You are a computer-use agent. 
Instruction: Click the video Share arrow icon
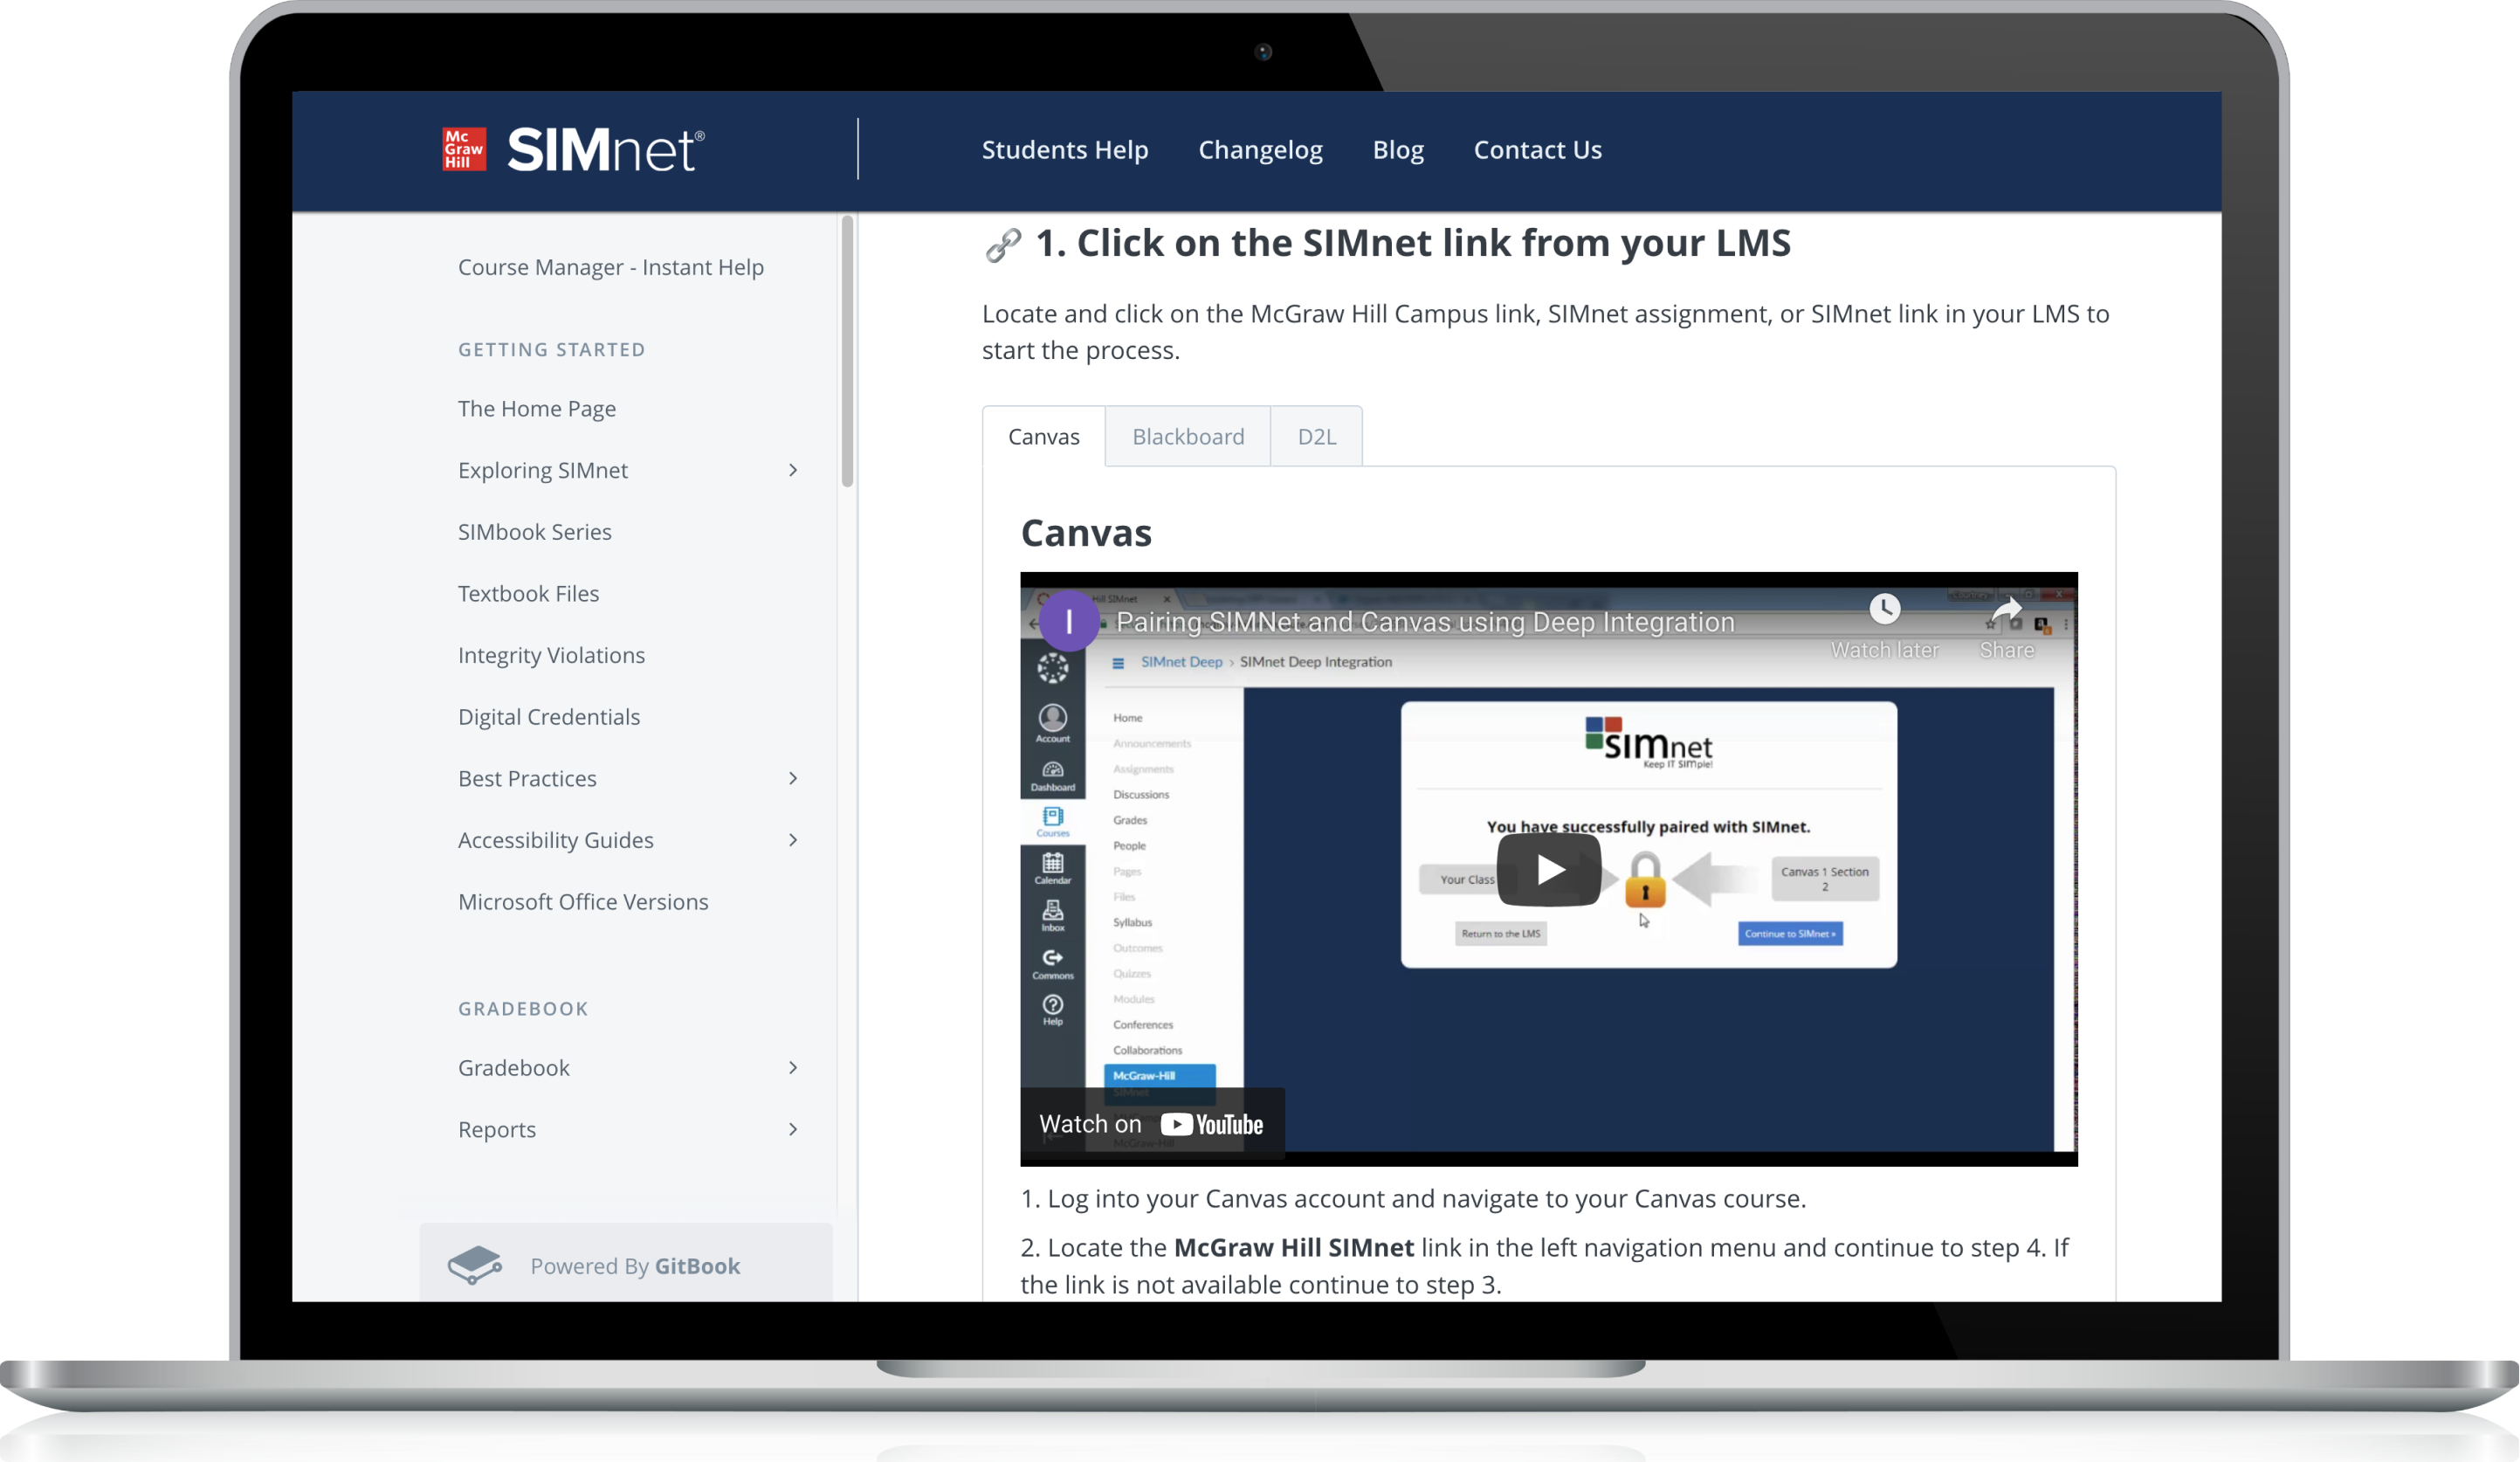[2006, 609]
